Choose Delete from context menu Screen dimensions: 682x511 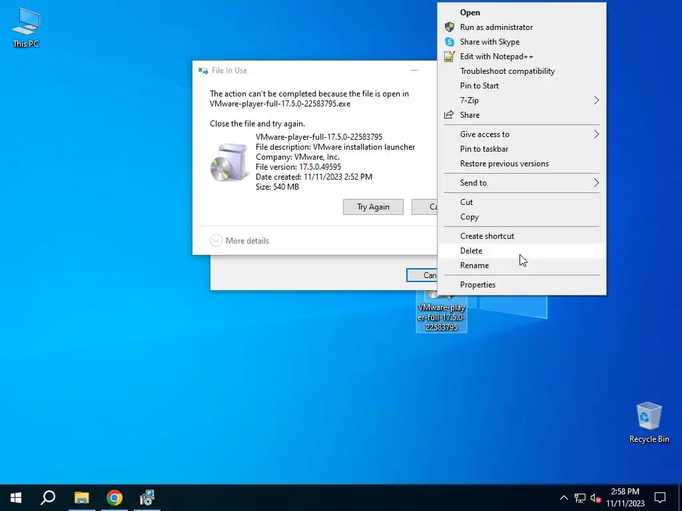pos(521,251)
